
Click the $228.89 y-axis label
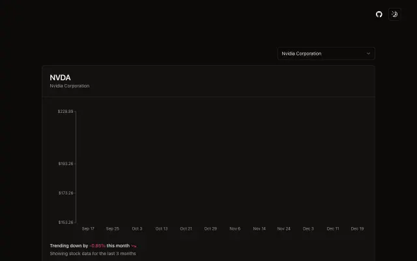tap(65, 112)
